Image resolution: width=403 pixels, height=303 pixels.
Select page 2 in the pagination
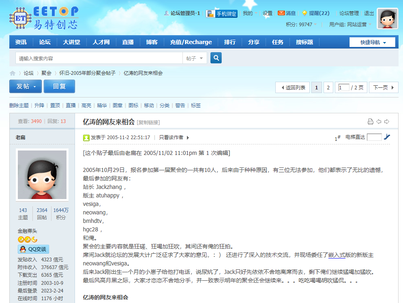(328, 87)
